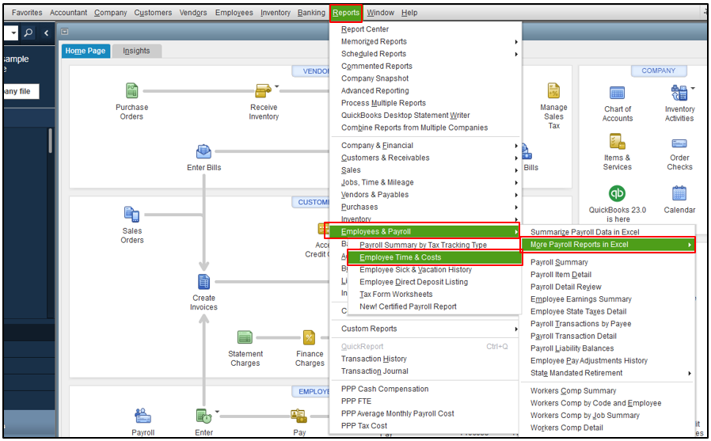Image resolution: width=711 pixels, height=441 pixels.
Task: Choose Company Snapshot menu item
Action: (x=375, y=78)
